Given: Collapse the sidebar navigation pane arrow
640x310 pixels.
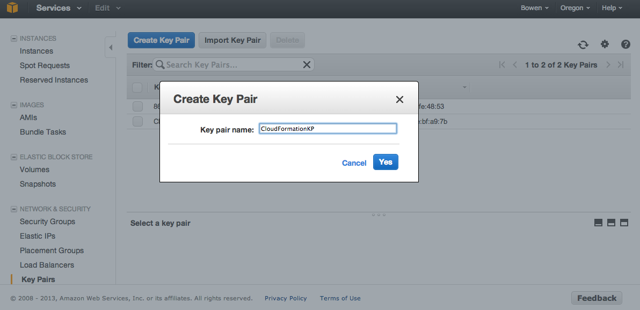Looking at the screenshot, I should [110, 48].
